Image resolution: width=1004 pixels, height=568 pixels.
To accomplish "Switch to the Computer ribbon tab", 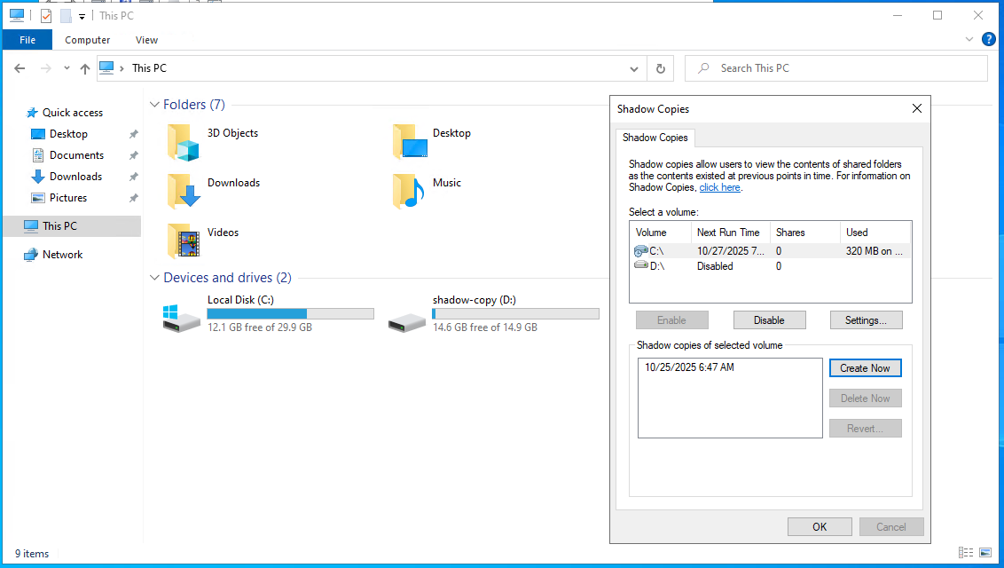I will click(x=87, y=40).
